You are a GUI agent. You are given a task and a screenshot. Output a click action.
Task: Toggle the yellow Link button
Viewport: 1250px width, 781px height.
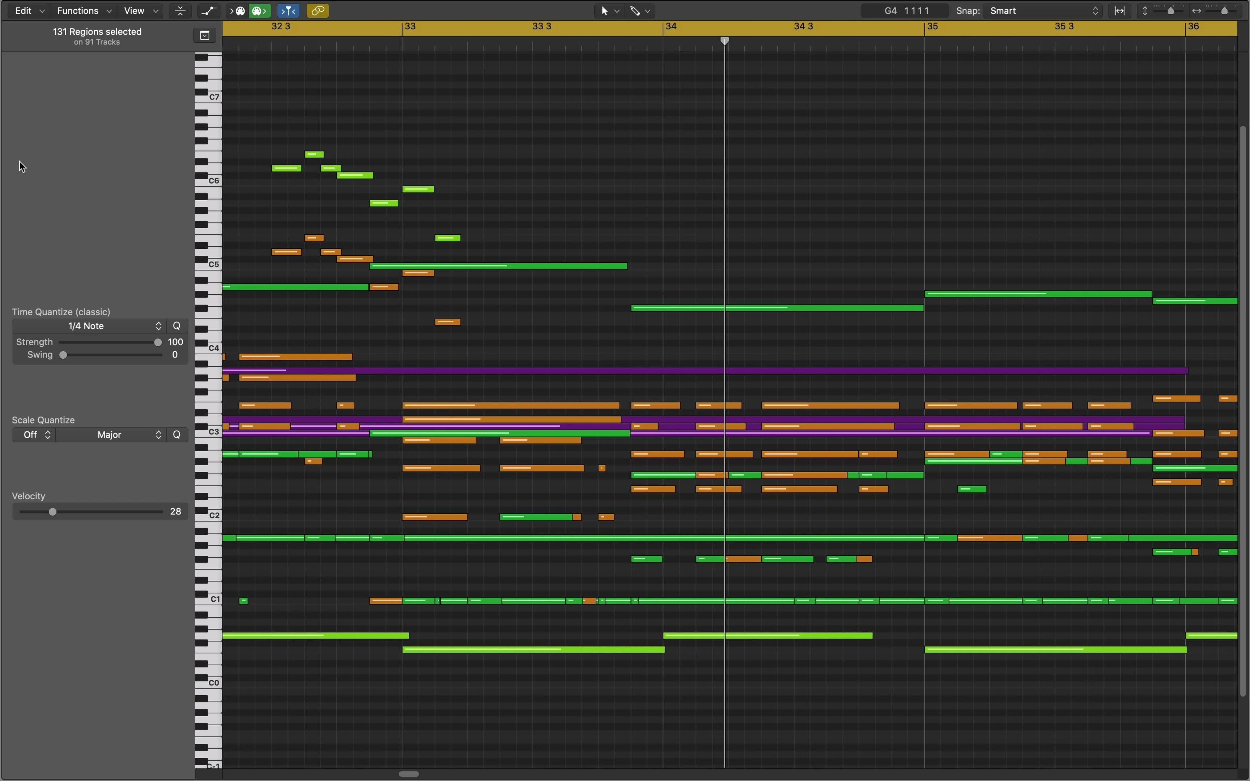click(x=318, y=11)
